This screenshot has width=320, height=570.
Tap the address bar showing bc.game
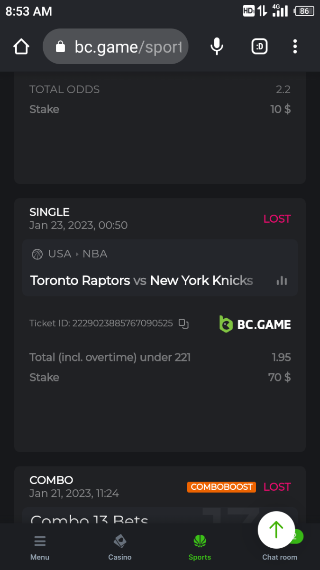point(128,47)
